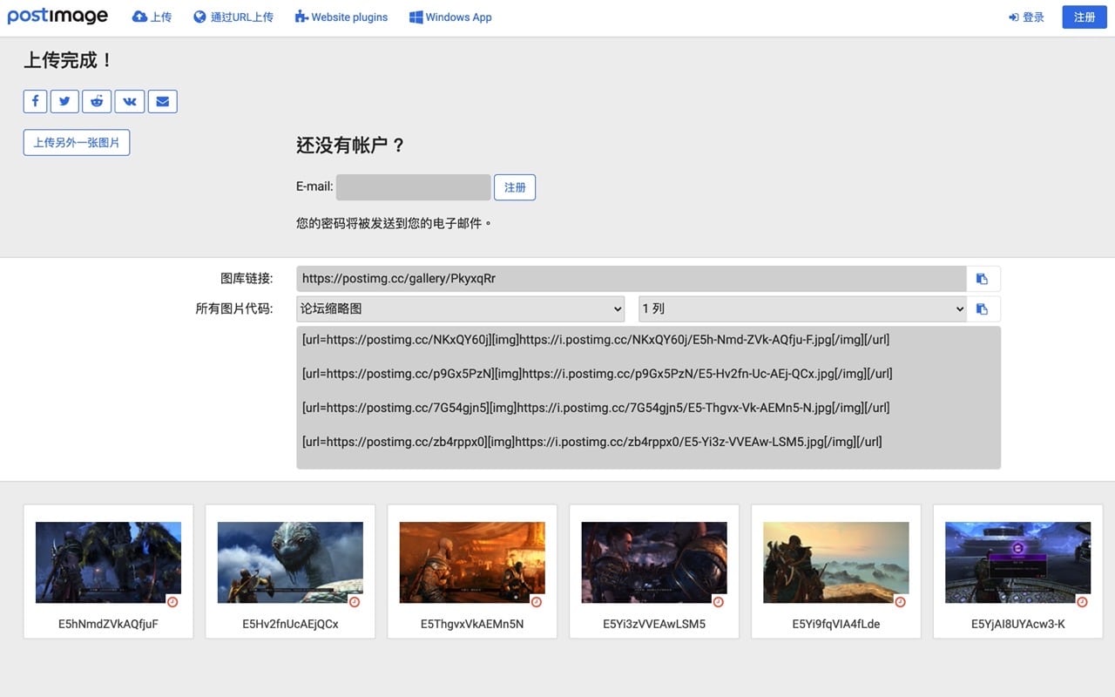This screenshot has width=1115, height=697.
Task: Change 论坛缩略图 to another code type
Action: pyautogui.click(x=460, y=308)
